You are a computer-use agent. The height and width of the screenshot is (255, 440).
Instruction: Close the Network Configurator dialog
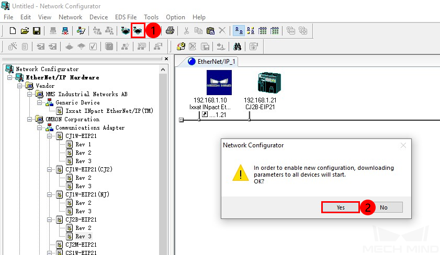pos(403,145)
